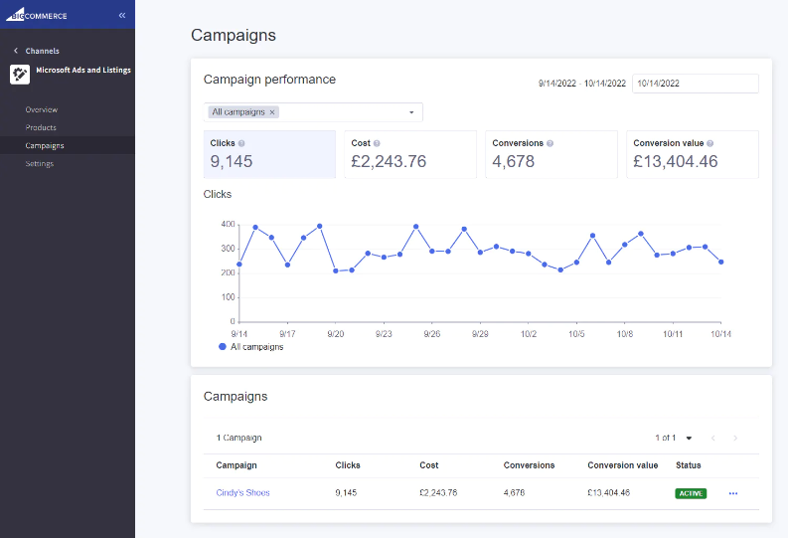Expand the 1 of 1 pagination dropdown
Viewport: 788px width, 538px height.
[689, 438]
